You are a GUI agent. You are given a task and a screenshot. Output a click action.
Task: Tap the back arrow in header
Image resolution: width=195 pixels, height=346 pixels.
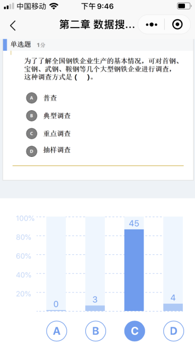[13, 25]
